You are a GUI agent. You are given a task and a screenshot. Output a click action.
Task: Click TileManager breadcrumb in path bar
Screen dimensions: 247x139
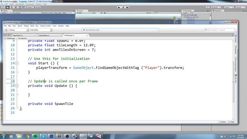coord(10,38)
